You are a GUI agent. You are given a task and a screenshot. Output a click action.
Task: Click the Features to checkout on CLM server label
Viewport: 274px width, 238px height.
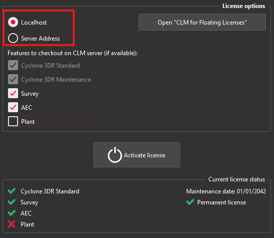[73, 53]
